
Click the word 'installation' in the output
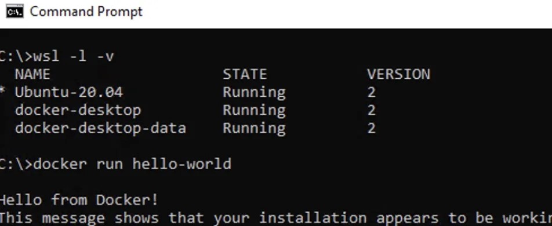313,218
